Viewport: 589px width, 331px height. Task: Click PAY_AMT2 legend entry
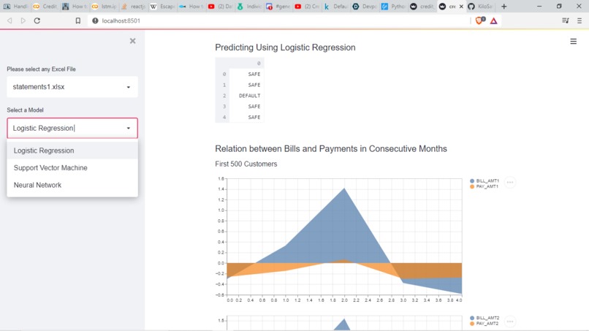point(484,324)
